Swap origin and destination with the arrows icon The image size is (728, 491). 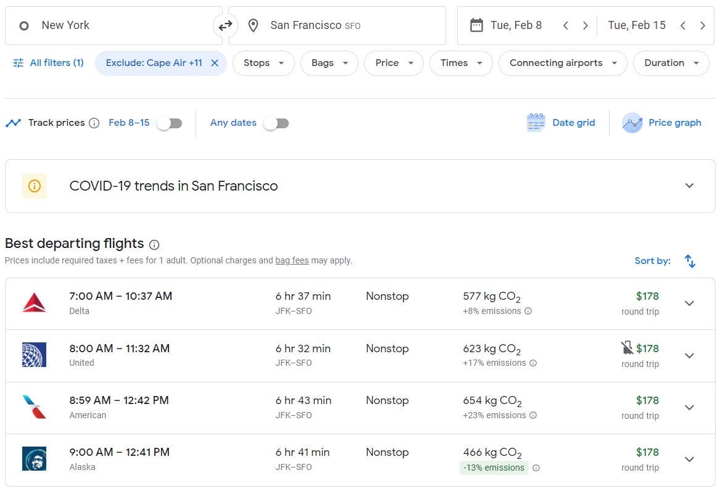[225, 25]
